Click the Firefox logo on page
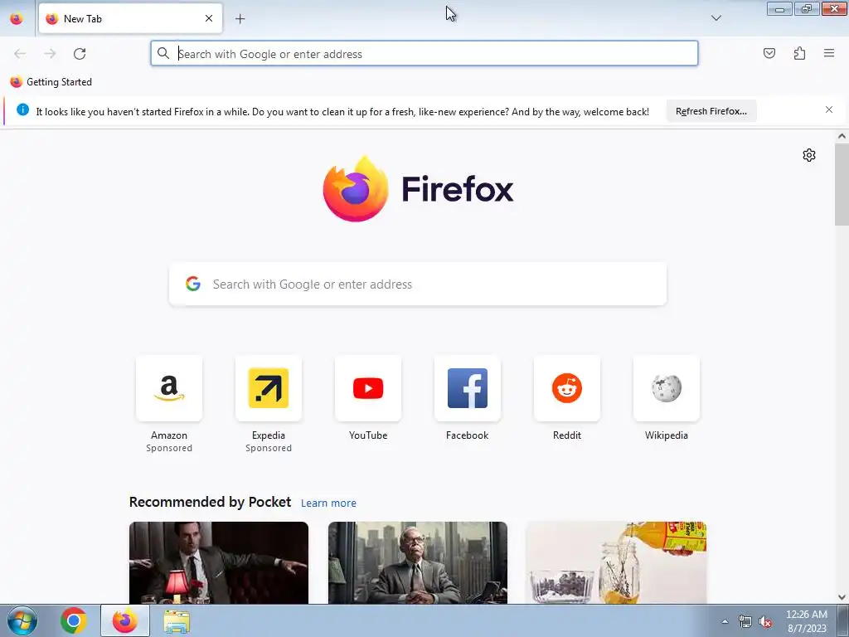Screen dimensions: 849x637 [418, 189]
